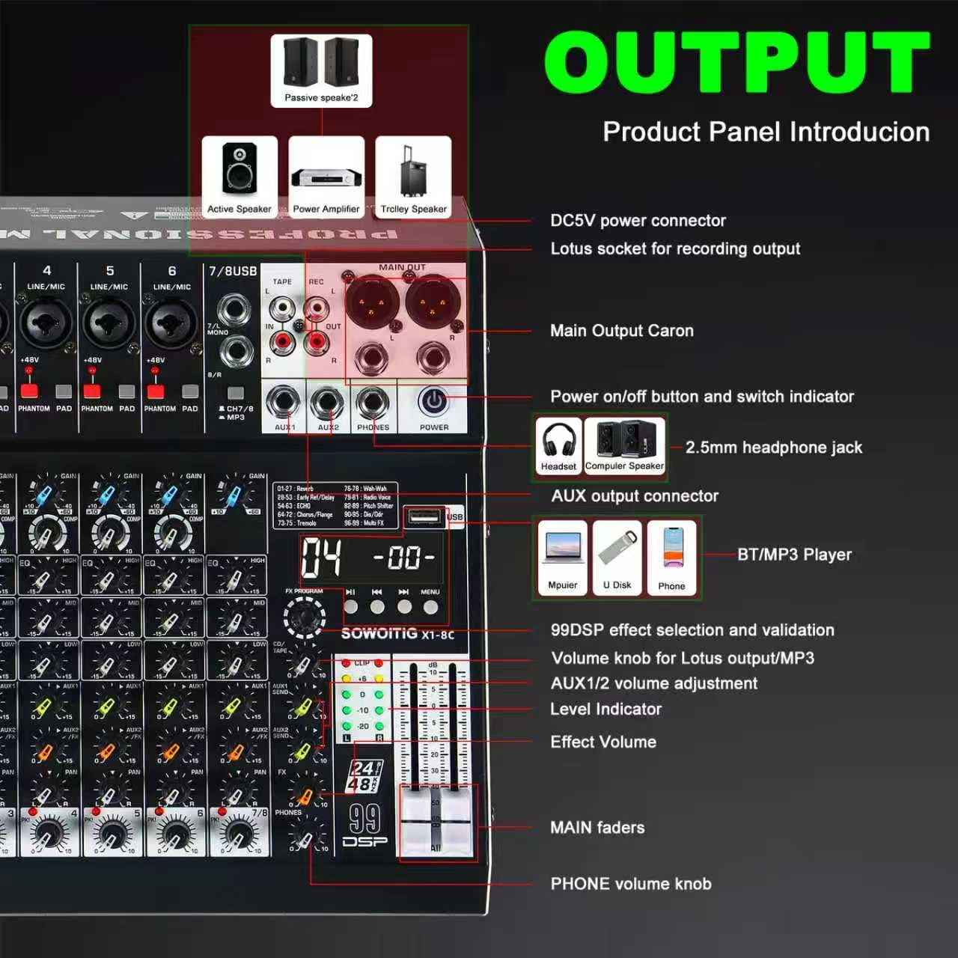Enable the PAD button on channel 5
The width and height of the screenshot is (958, 958).
127,391
